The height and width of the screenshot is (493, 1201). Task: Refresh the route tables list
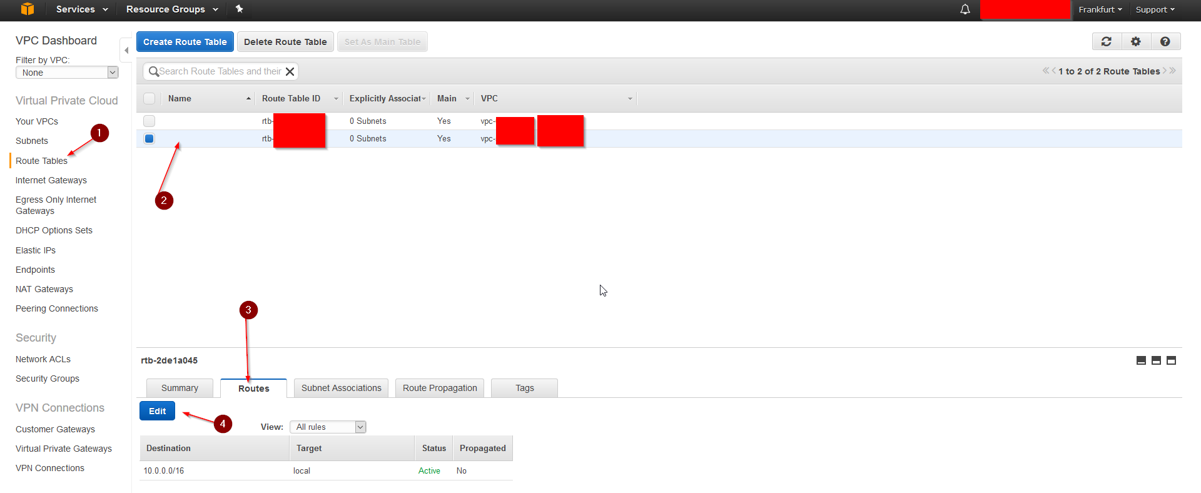click(1107, 41)
